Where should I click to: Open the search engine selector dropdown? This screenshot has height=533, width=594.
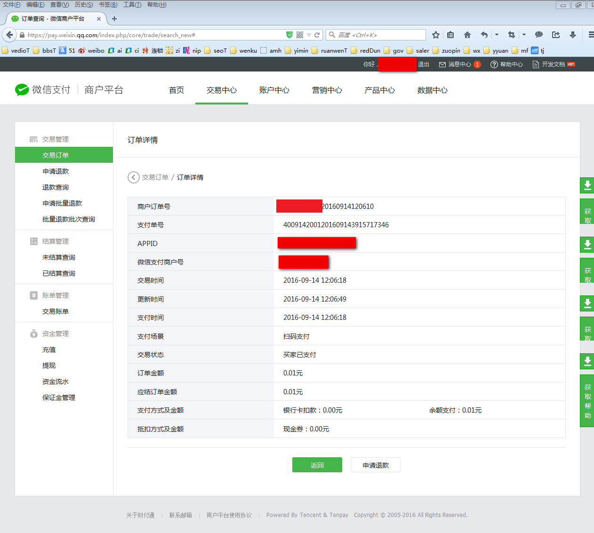[x=332, y=35]
